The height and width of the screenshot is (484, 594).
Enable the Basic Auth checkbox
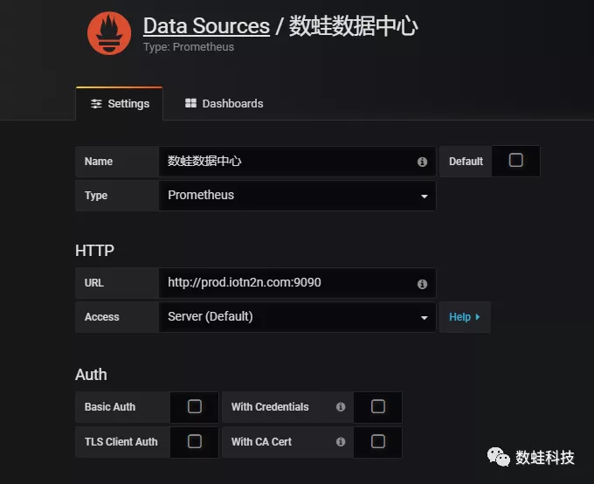click(195, 406)
